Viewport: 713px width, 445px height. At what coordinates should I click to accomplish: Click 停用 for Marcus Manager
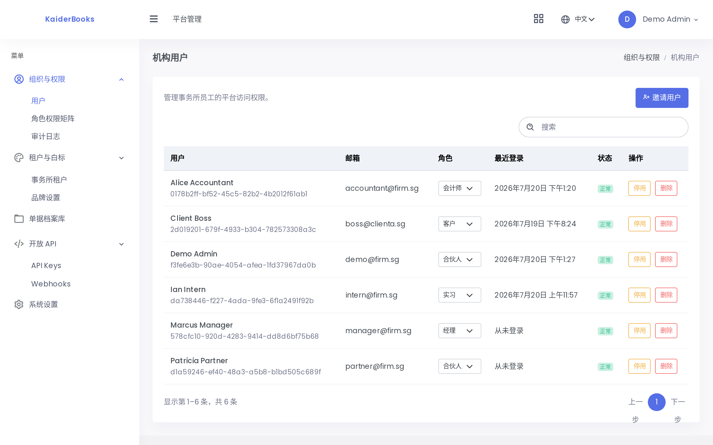coord(639,331)
